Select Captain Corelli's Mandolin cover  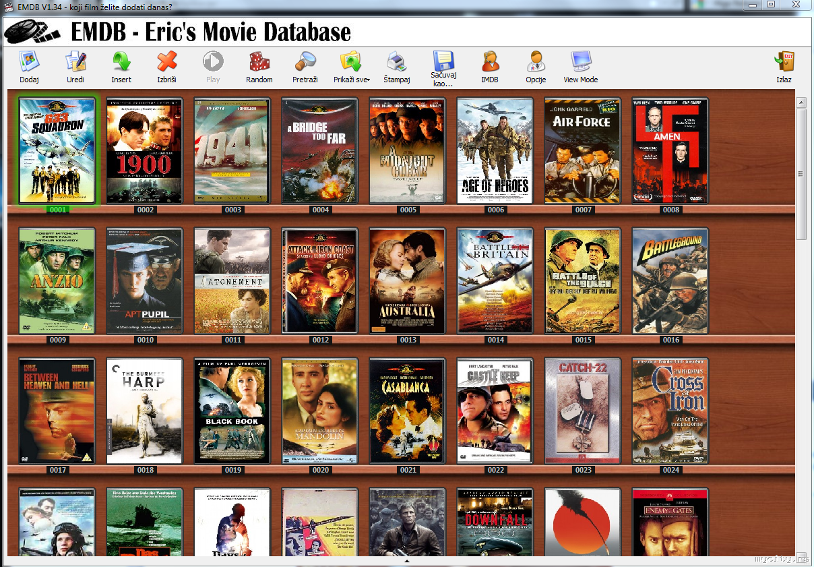[320, 411]
